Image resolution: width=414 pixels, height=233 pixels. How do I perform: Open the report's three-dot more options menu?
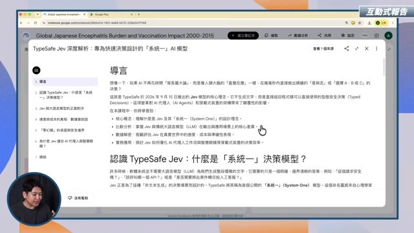(376, 49)
